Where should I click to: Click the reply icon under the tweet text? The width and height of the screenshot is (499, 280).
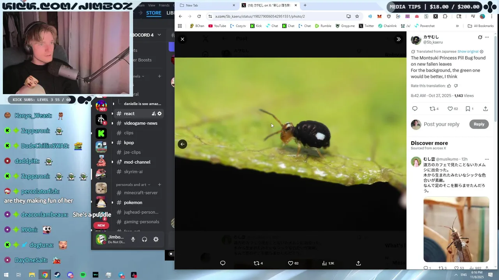coord(415,109)
